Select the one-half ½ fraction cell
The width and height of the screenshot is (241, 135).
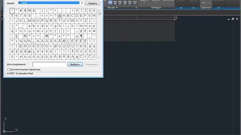(25, 41)
